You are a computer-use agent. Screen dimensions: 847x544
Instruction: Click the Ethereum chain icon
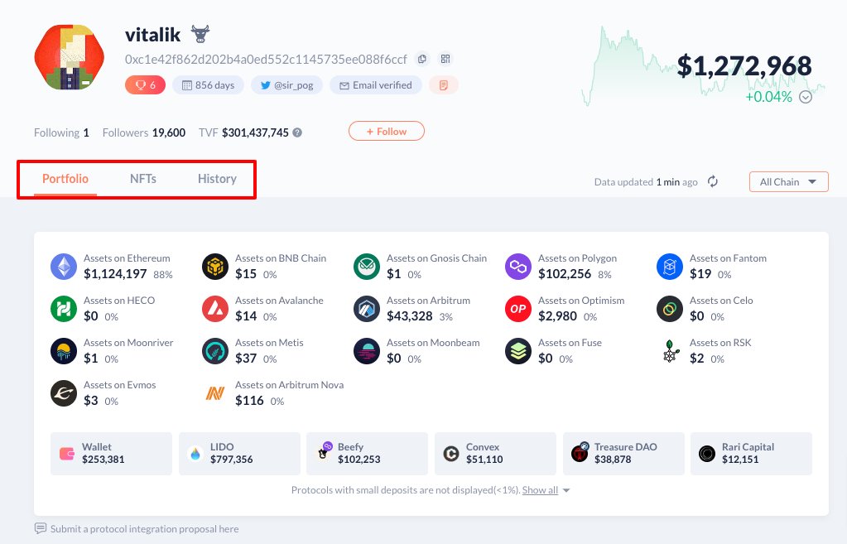(x=64, y=267)
